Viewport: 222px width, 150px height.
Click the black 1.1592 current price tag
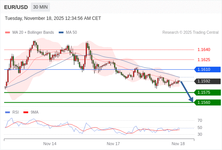click(x=208, y=81)
